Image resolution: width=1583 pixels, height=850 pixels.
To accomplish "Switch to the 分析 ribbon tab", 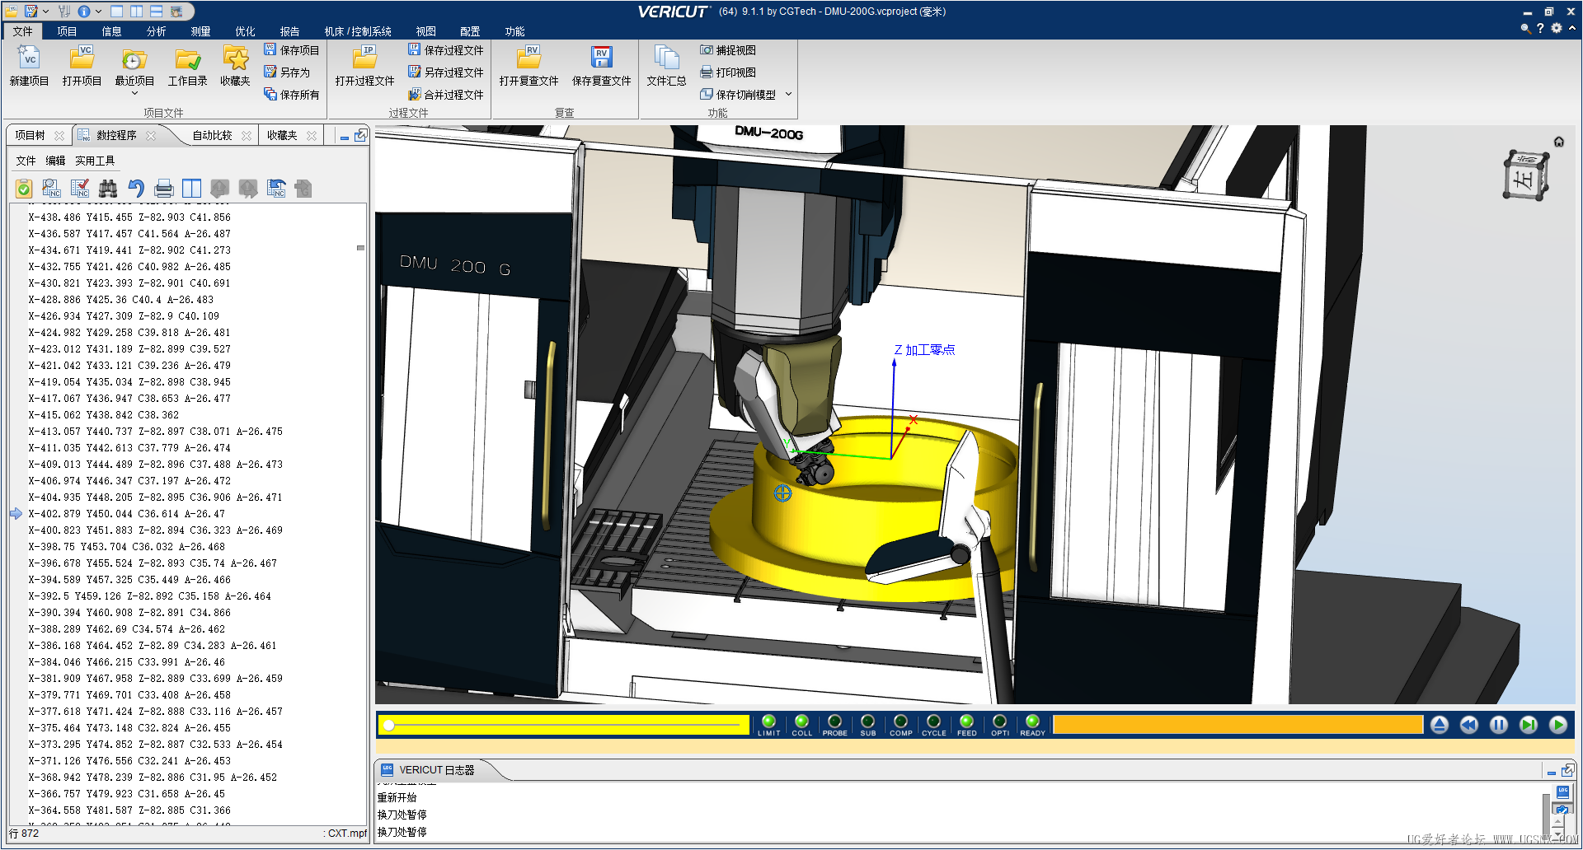I will [x=156, y=31].
